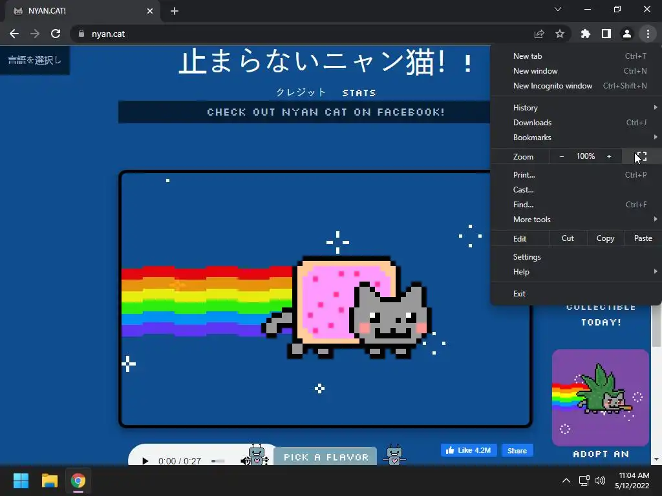Image resolution: width=662 pixels, height=496 pixels.
Task: Open the STATS link
Action: point(359,93)
